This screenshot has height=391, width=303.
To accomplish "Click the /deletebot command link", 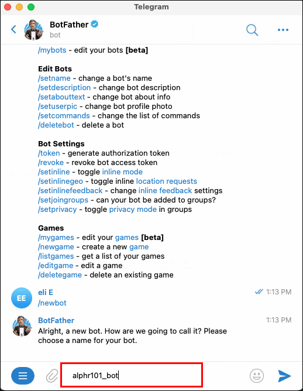I will 56,125.
